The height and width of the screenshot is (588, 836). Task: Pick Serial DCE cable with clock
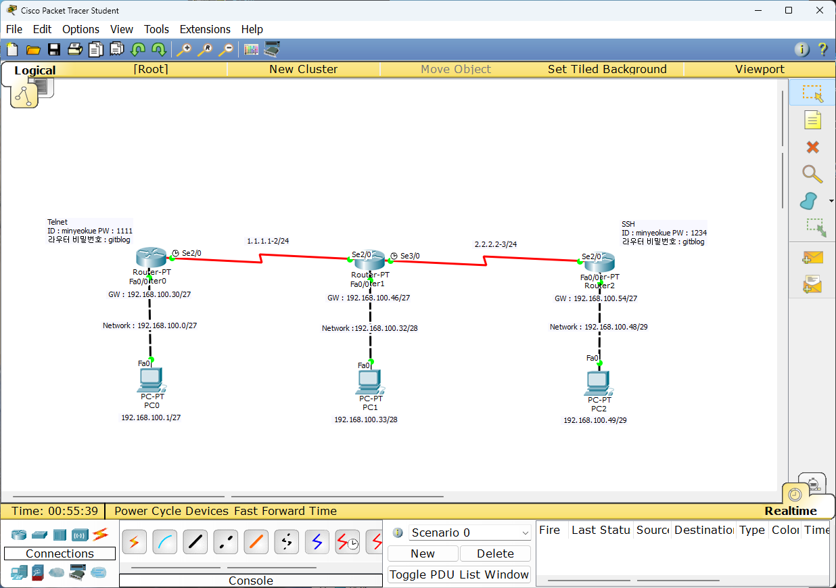point(348,541)
